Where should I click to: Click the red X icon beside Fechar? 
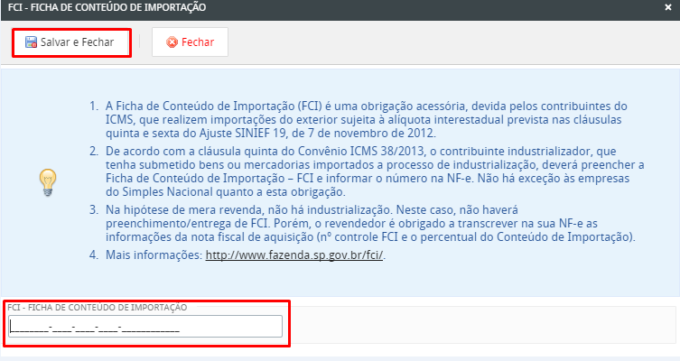(x=172, y=42)
